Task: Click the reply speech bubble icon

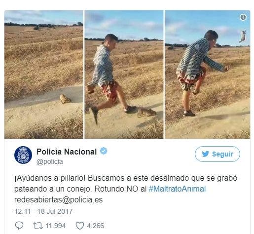Action: coord(19,226)
